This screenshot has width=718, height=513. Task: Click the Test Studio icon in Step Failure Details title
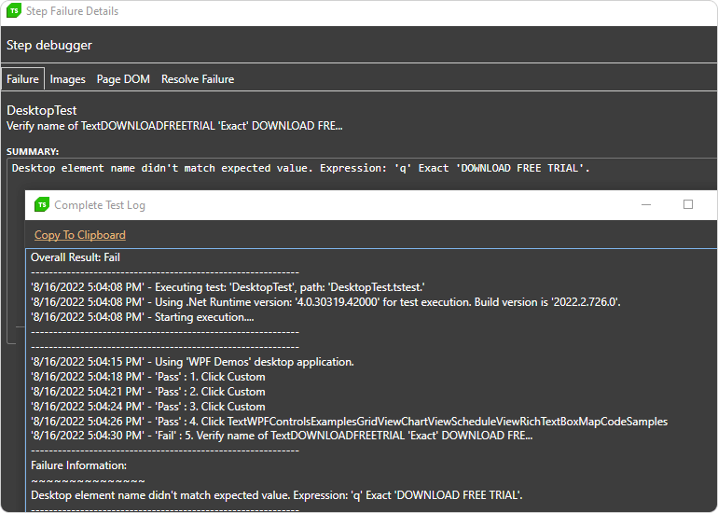[14, 11]
